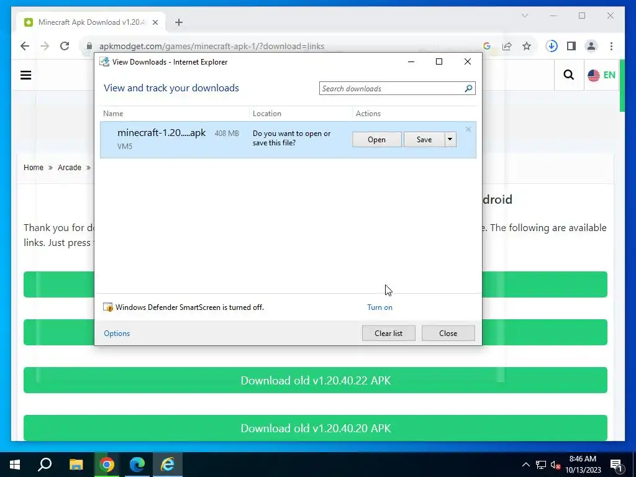Go to Arcade breadcrumb
The height and width of the screenshot is (477, 636).
(70, 168)
